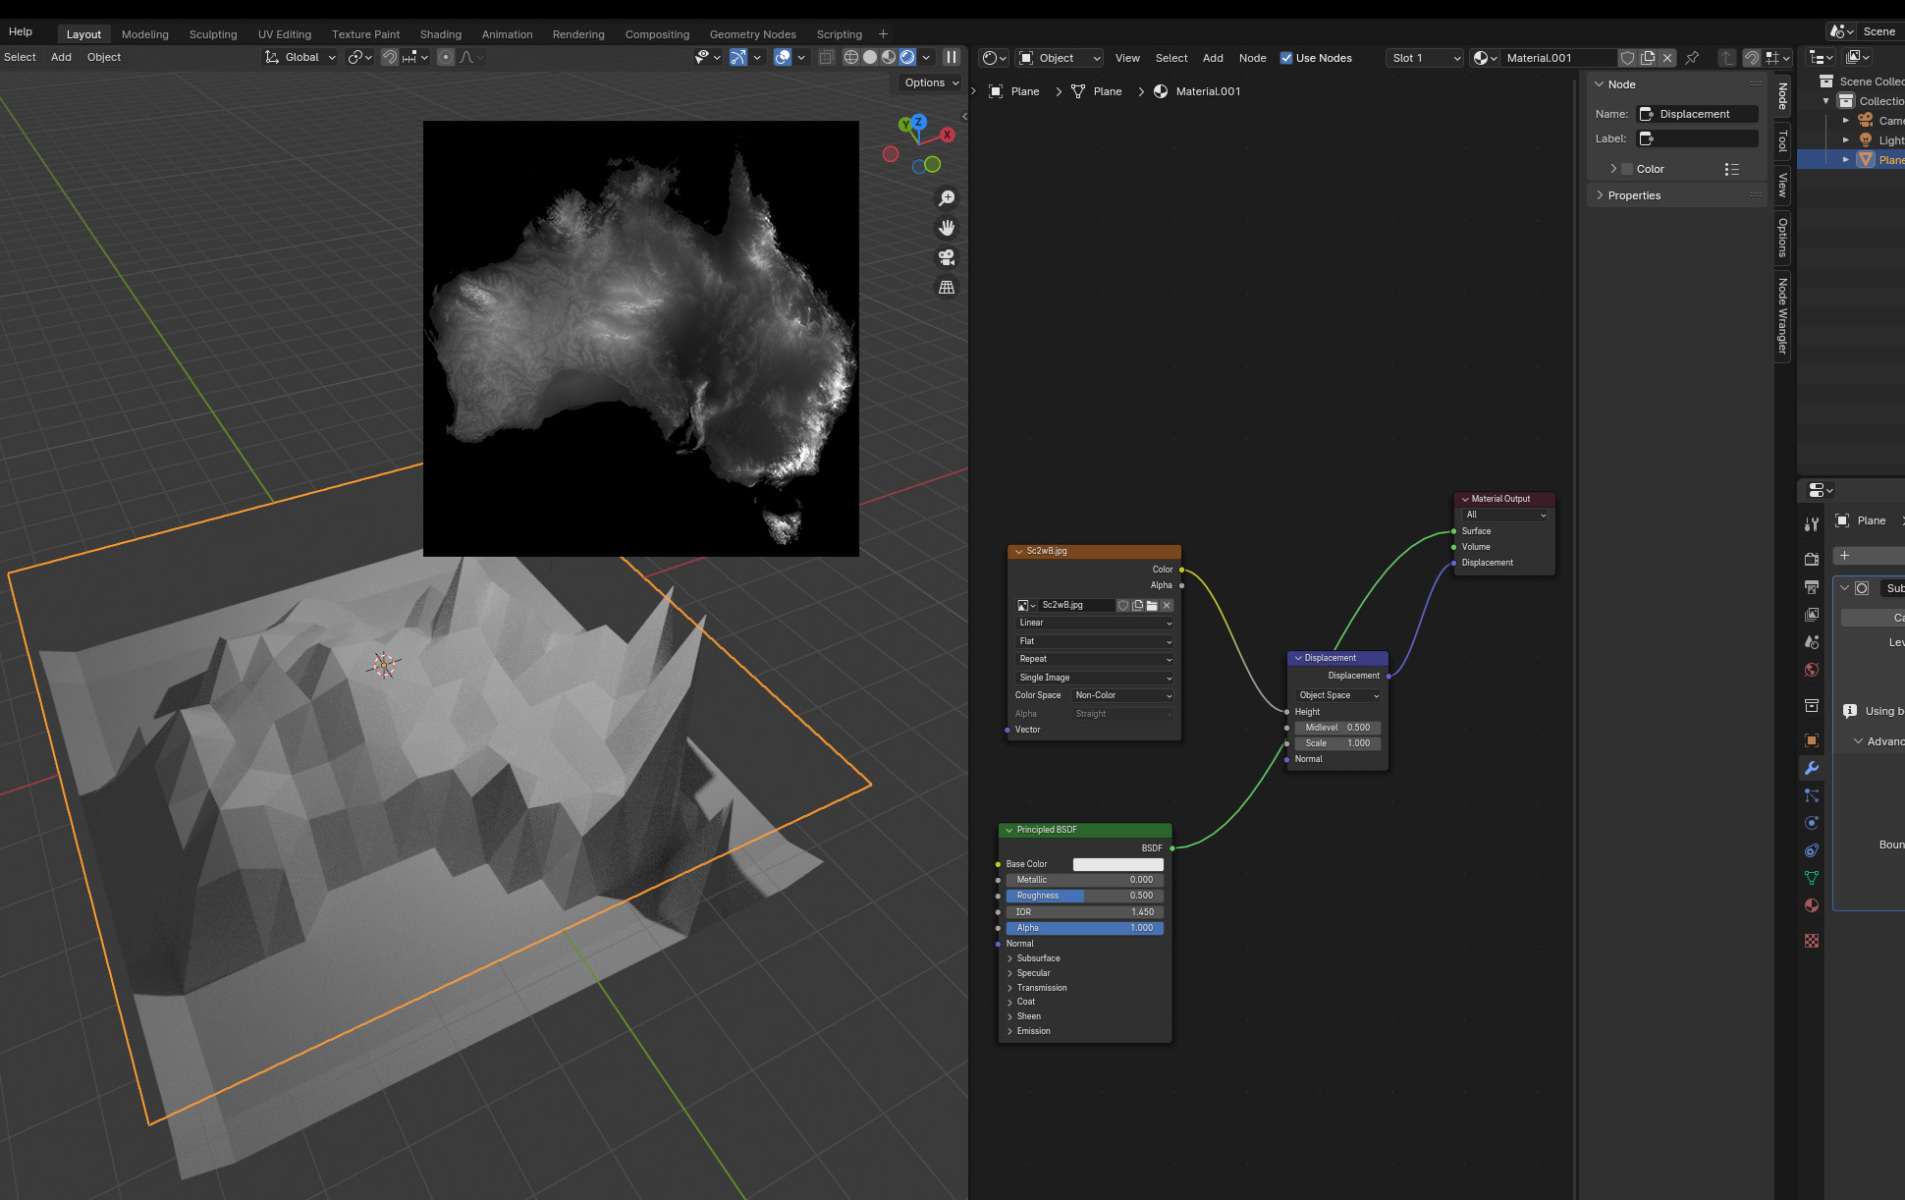
Task: Open node editor Add menu
Action: click(1213, 58)
